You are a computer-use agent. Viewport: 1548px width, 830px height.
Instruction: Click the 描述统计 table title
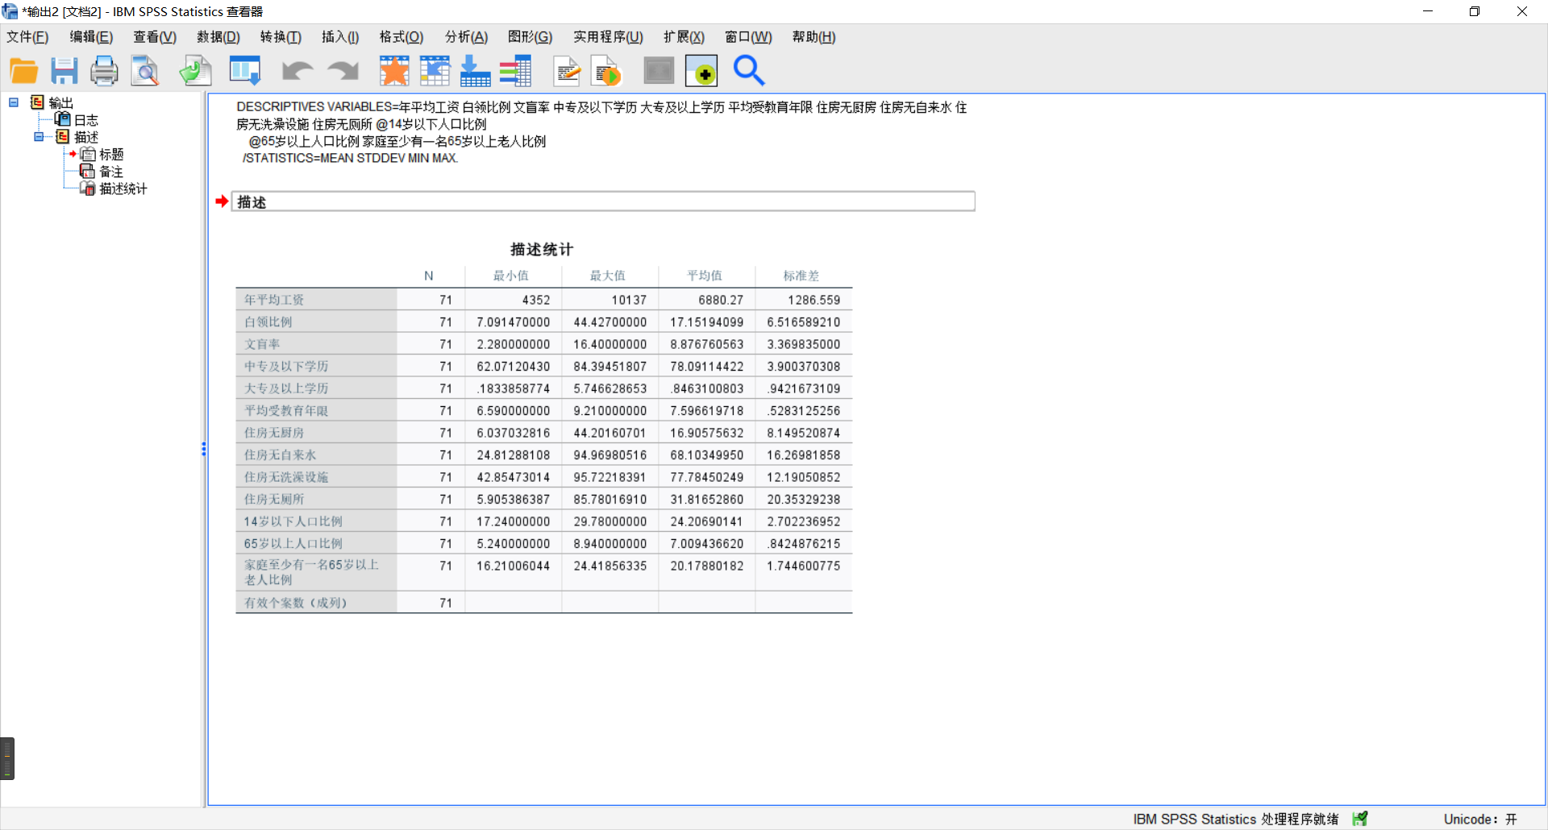542,250
